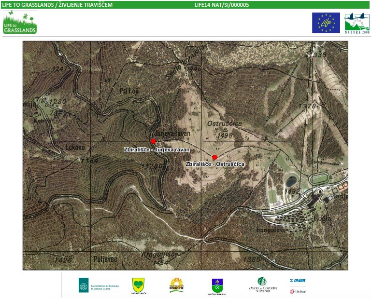Click the Unior logo
The height and width of the screenshot is (298, 371).
click(x=298, y=280)
